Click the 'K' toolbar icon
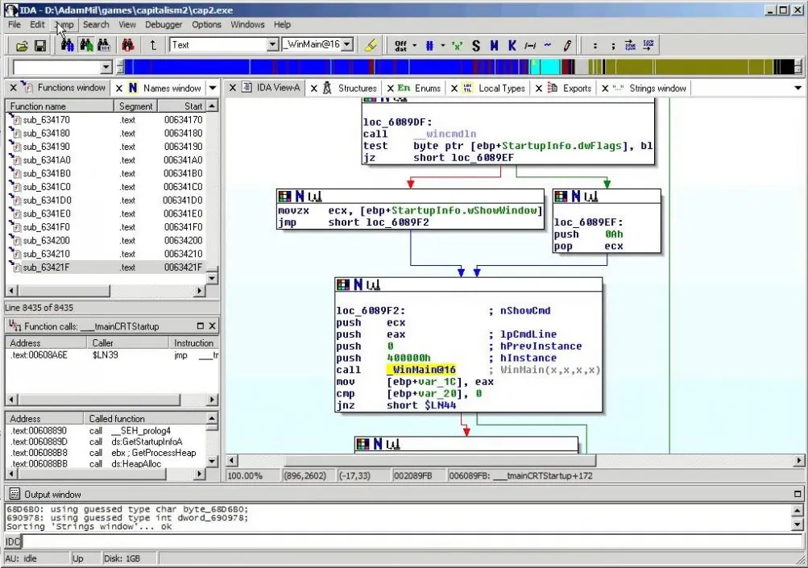 point(512,46)
